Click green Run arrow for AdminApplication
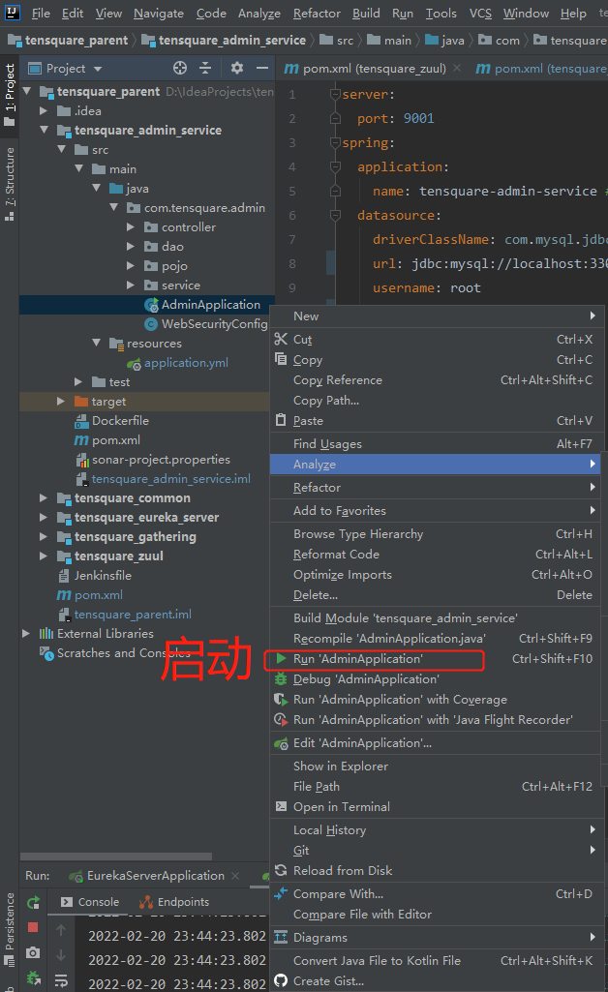Image resolution: width=608 pixels, height=992 pixels. pyautogui.click(x=281, y=659)
